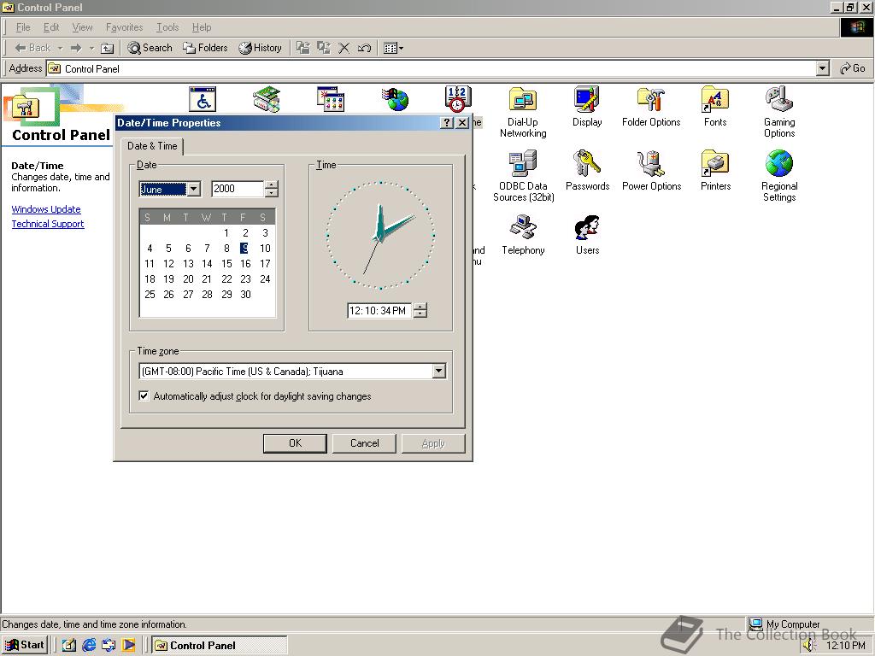875x656 pixels.
Task: Click the Back toolbar arrow
Action: click(x=32, y=48)
